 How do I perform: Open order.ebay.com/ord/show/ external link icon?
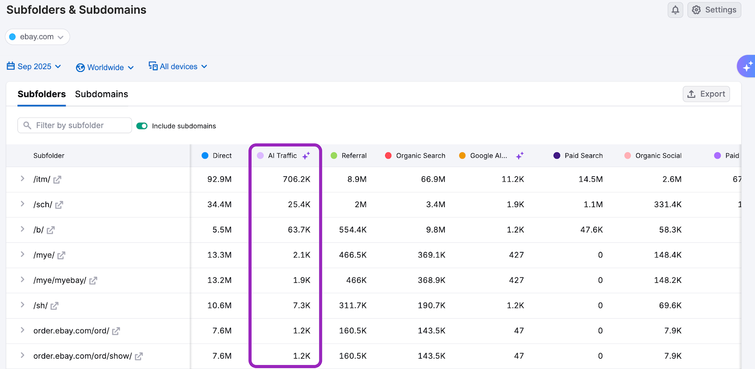(139, 357)
